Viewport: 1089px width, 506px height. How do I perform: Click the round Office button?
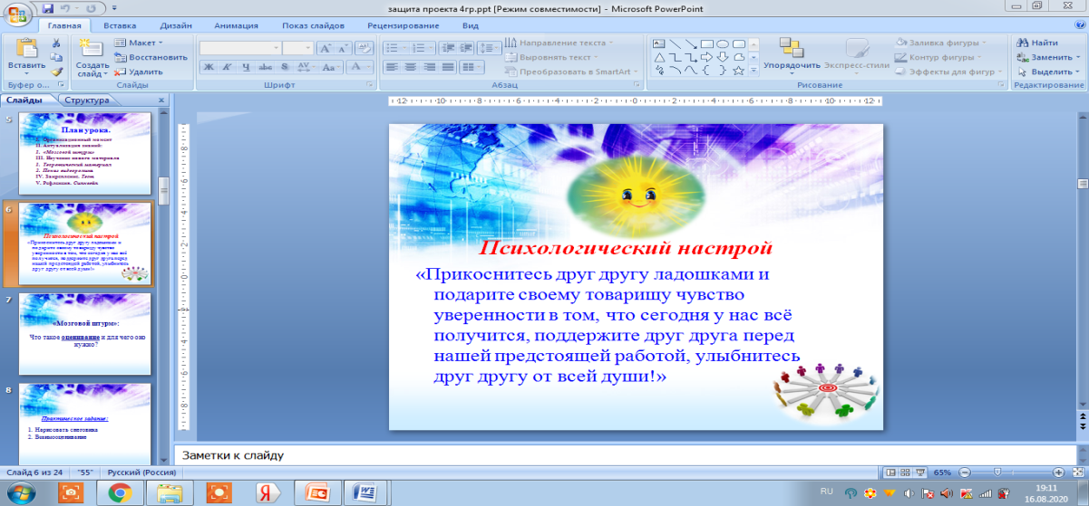tap(18, 14)
